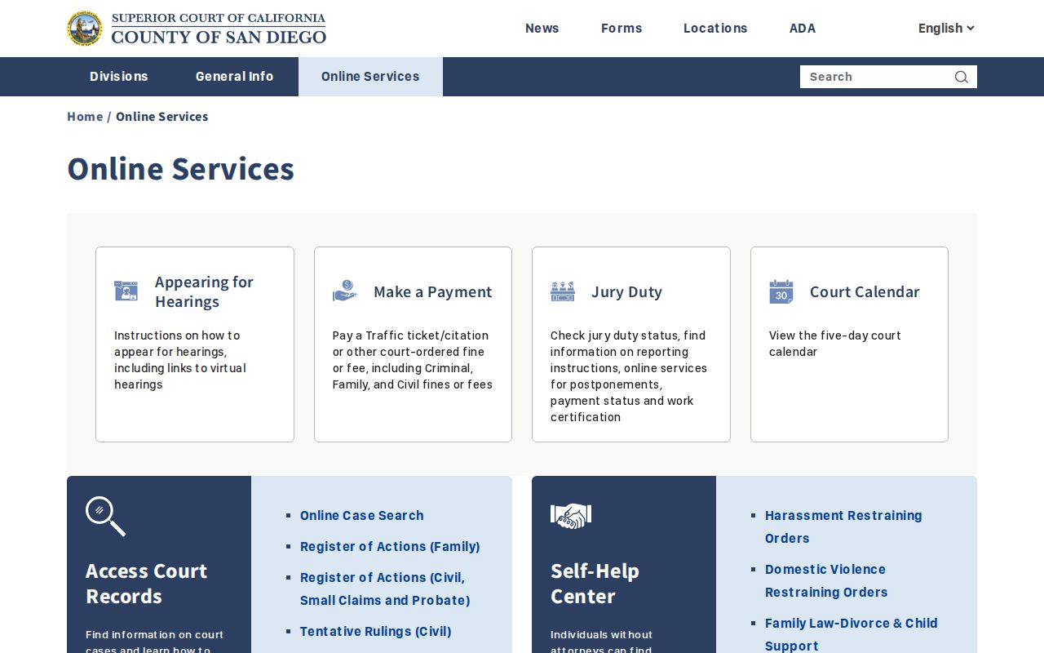
Task: Open Register of Actions (Civil, Small Claims and Probate)
Action: coord(385,589)
